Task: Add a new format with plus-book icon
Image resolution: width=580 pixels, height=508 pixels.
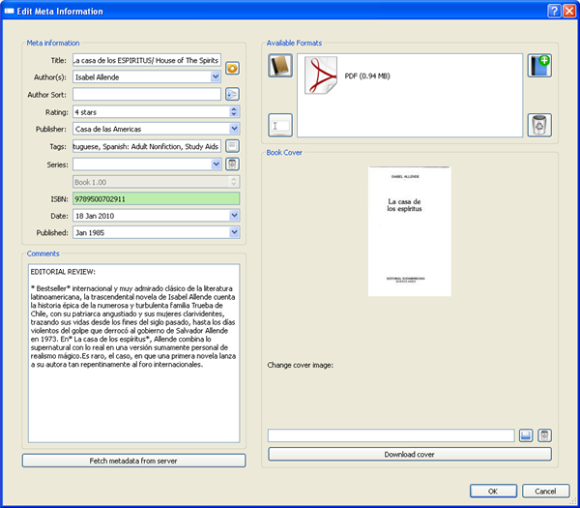Action: (x=538, y=66)
